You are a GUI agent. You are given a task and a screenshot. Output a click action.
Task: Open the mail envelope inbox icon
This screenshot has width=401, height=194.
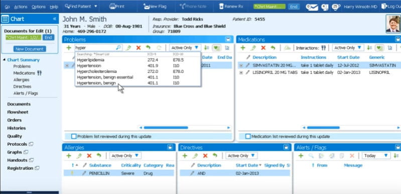312,7
